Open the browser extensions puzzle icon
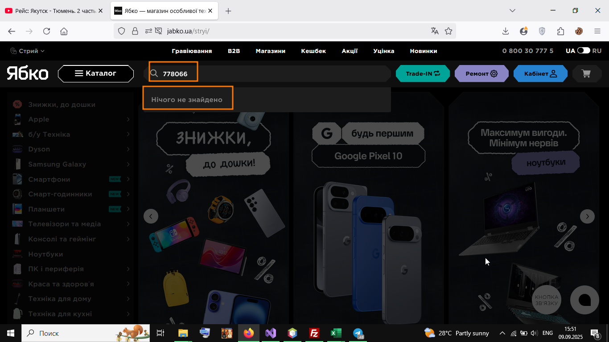 (561, 31)
